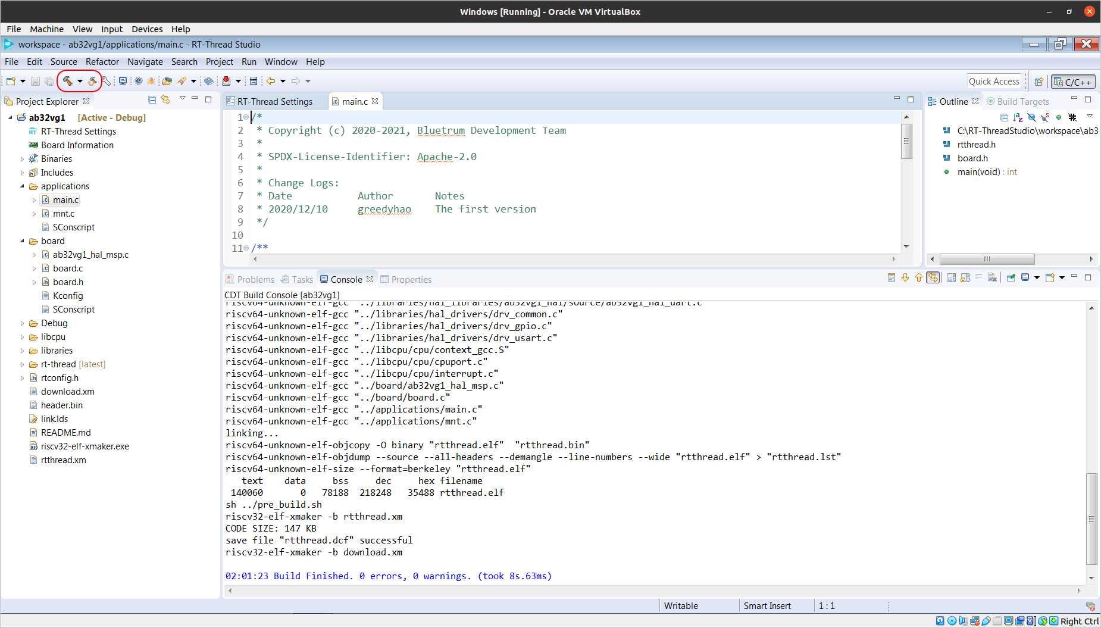Screen dimensions: 1101x628
Task: Go to previous error with up arrow
Action: point(918,277)
